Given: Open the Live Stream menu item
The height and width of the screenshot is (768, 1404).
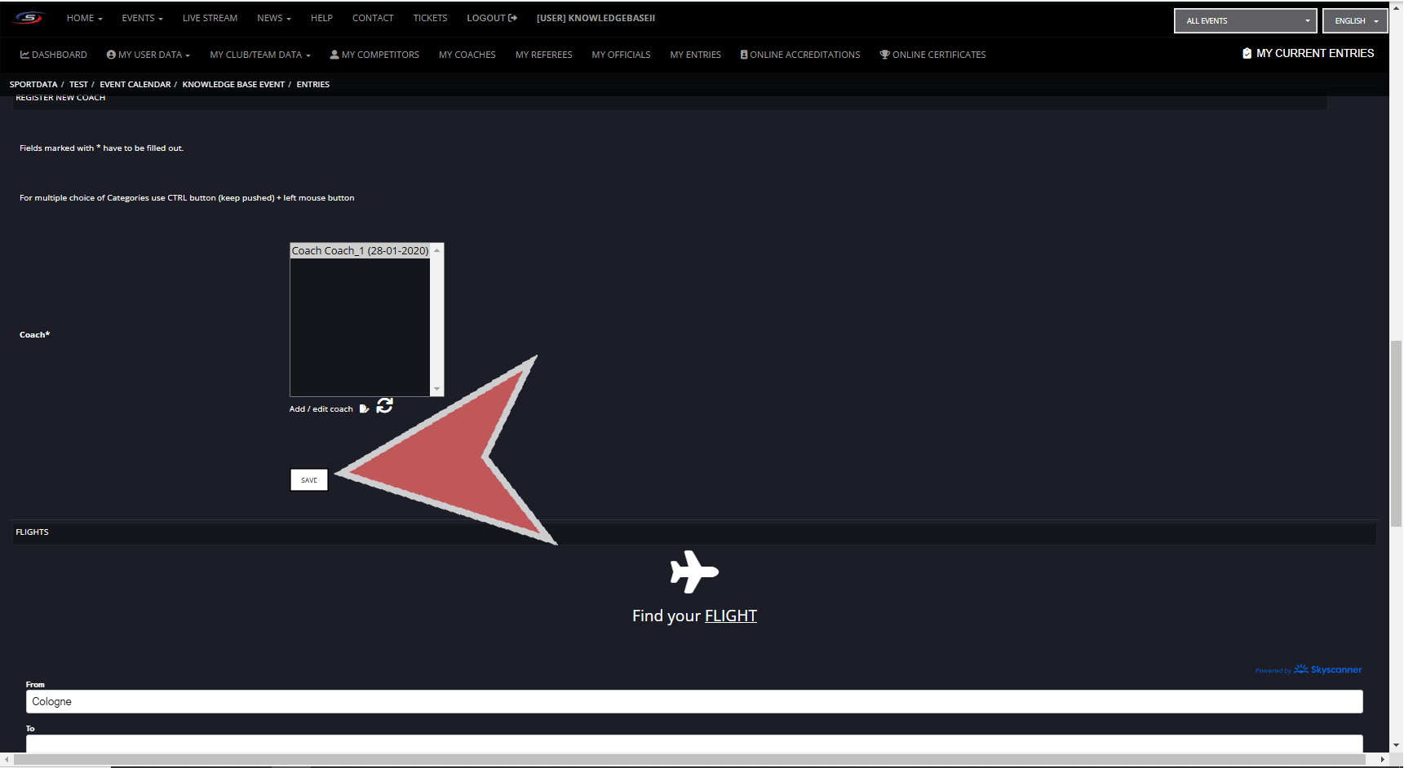Looking at the screenshot, I should click(210, 18).
